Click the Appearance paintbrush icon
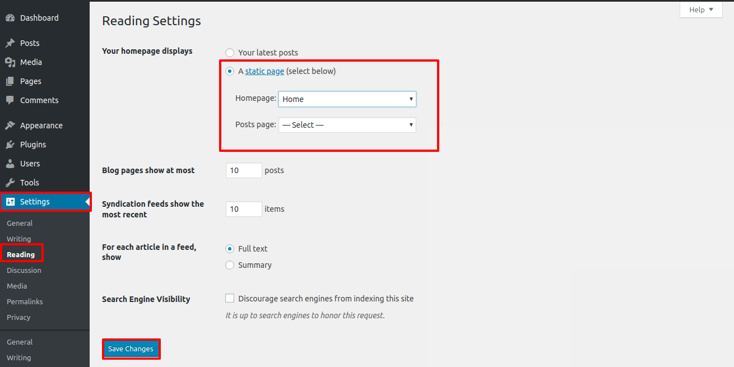The image size is (734, 367). pyautogui.click(x=10, y=126)
